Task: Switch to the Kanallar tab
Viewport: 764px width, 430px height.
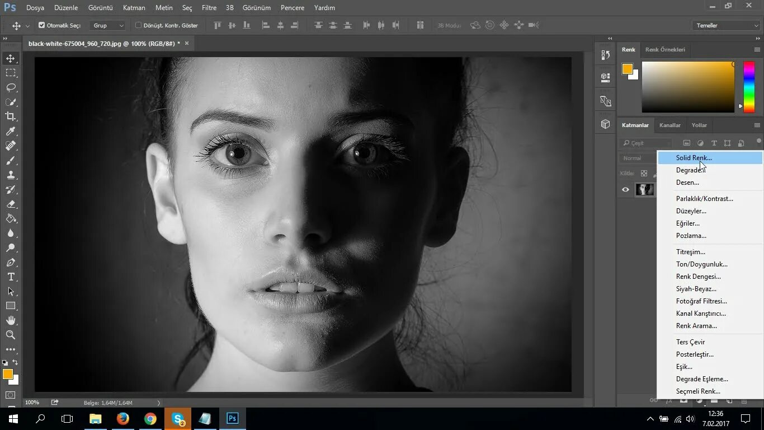Action: pos(669,125)
